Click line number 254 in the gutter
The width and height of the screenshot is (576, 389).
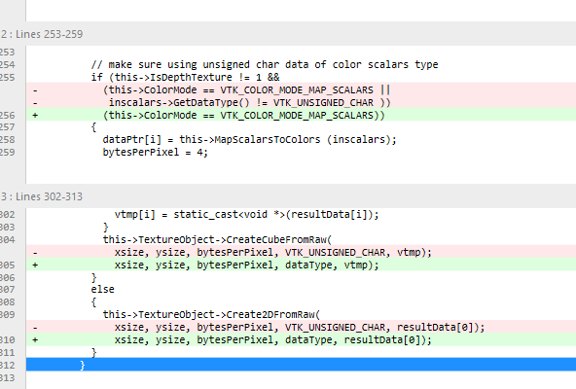tap(8, 65)
